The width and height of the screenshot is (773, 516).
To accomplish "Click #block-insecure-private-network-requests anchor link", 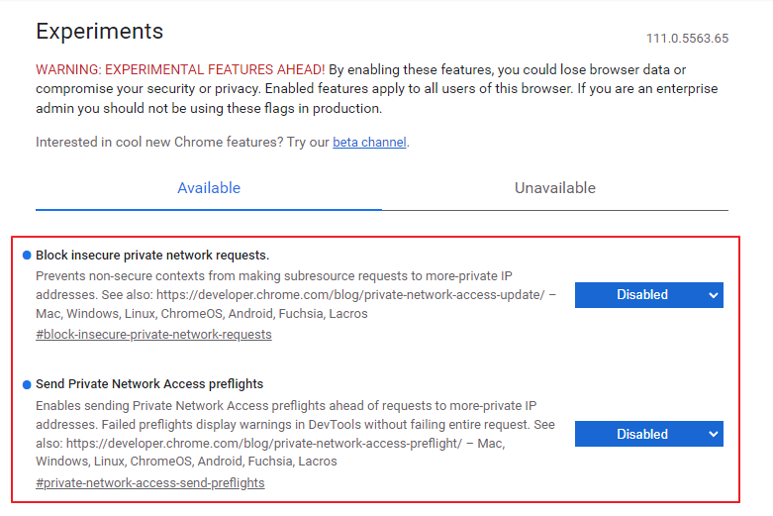I will coord(153,335).
